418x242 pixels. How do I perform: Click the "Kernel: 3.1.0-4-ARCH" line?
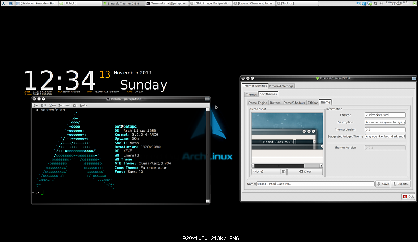[136, 135]
